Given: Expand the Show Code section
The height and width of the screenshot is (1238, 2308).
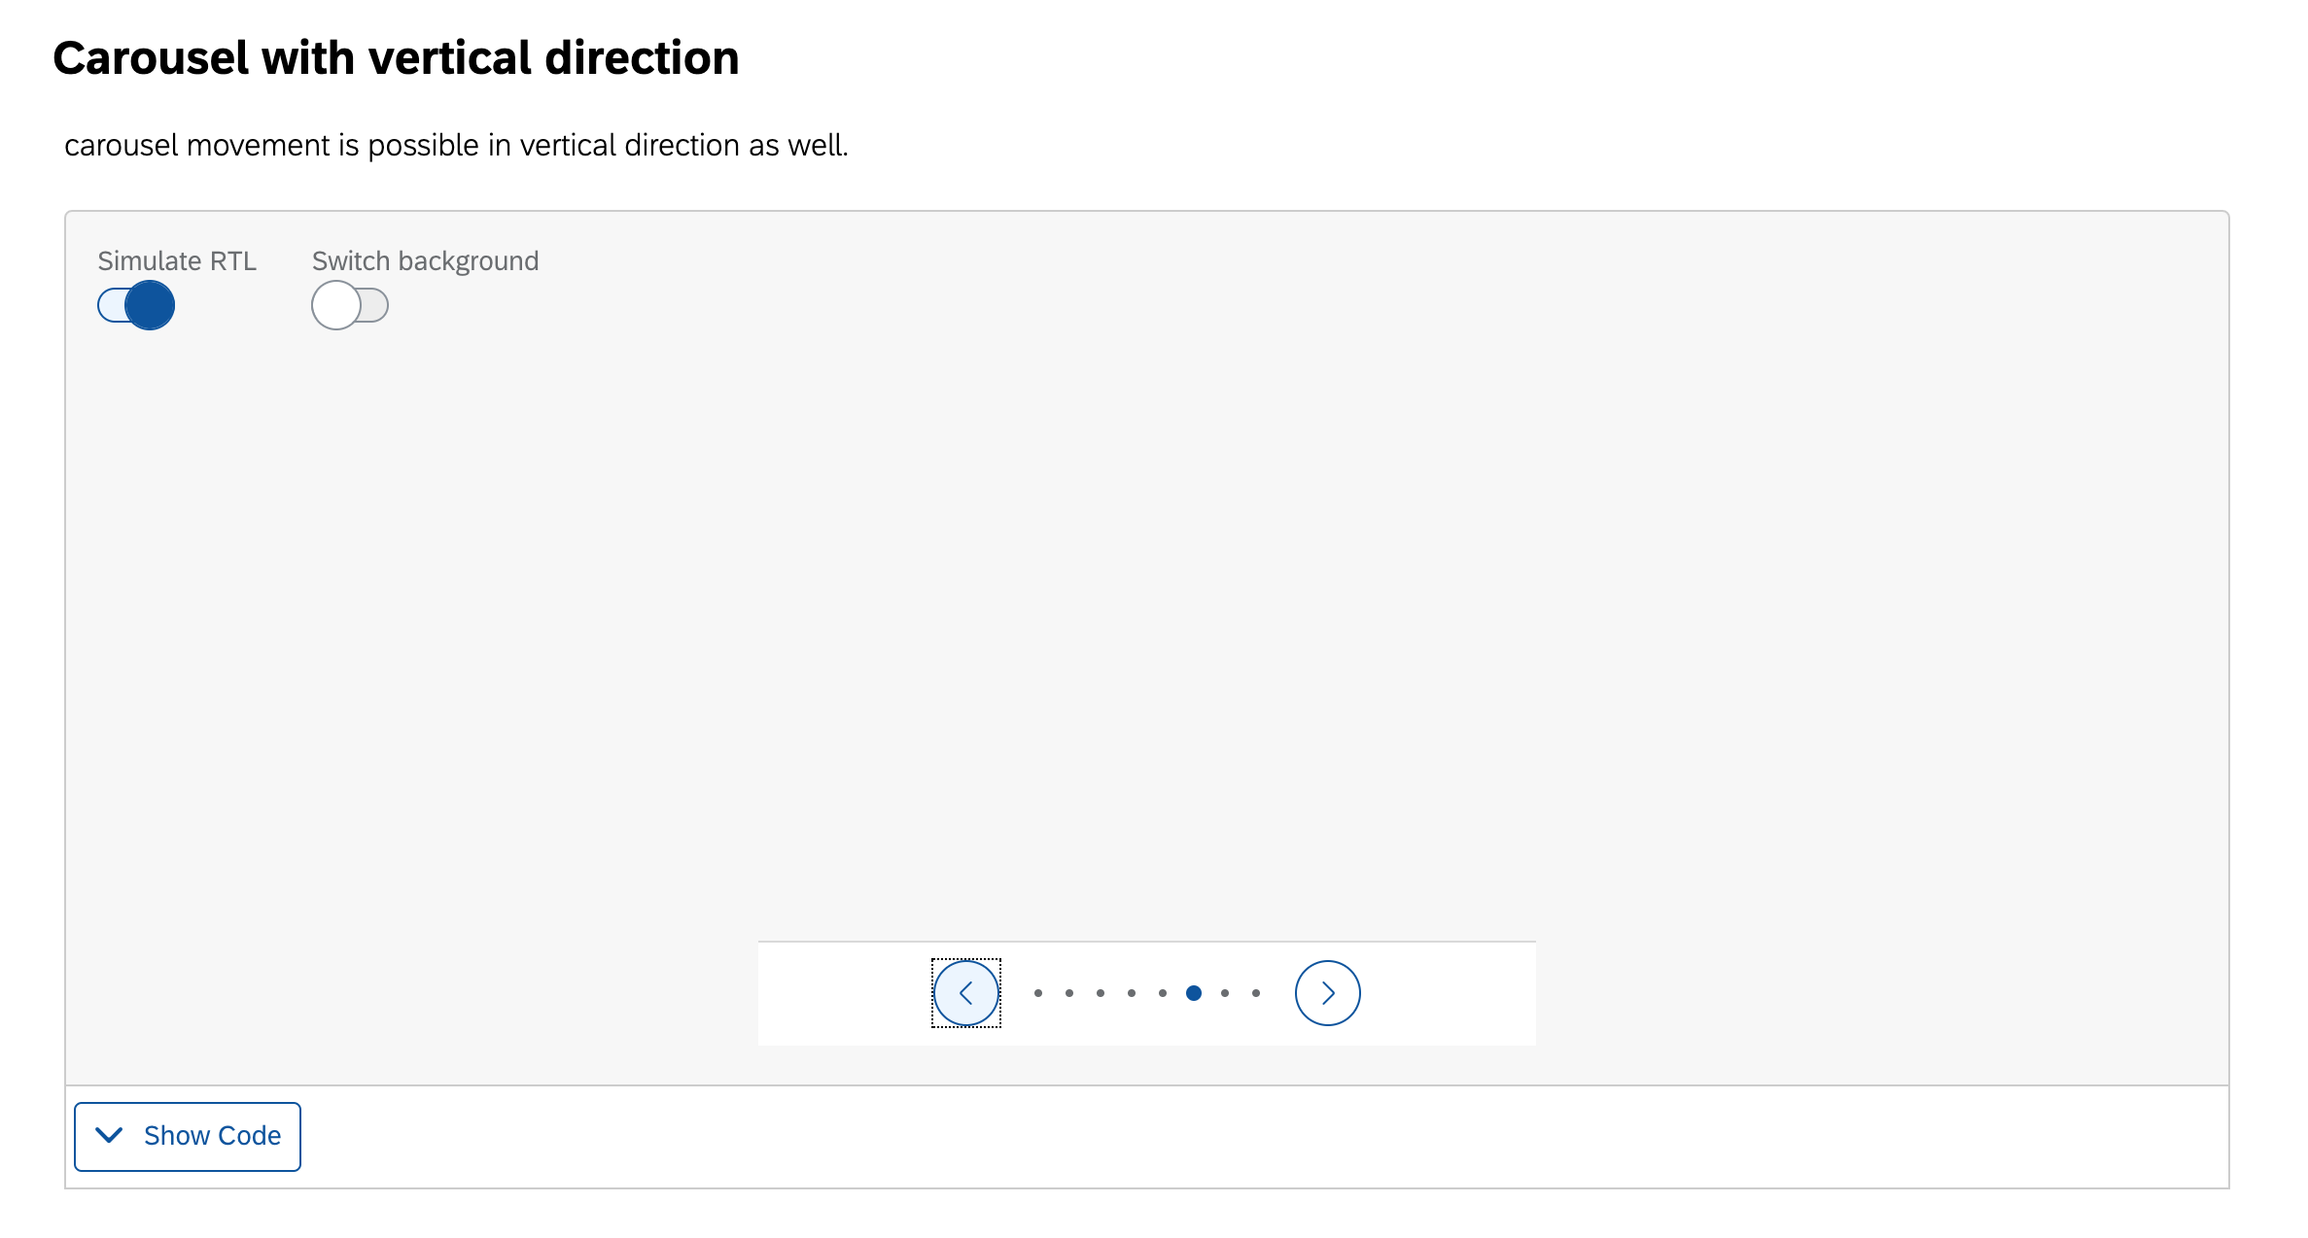Looking at the screenshot, I should click(188, 1136).
